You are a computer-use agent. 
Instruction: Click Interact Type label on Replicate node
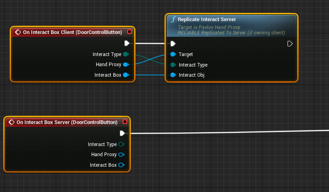coord(193,65)
